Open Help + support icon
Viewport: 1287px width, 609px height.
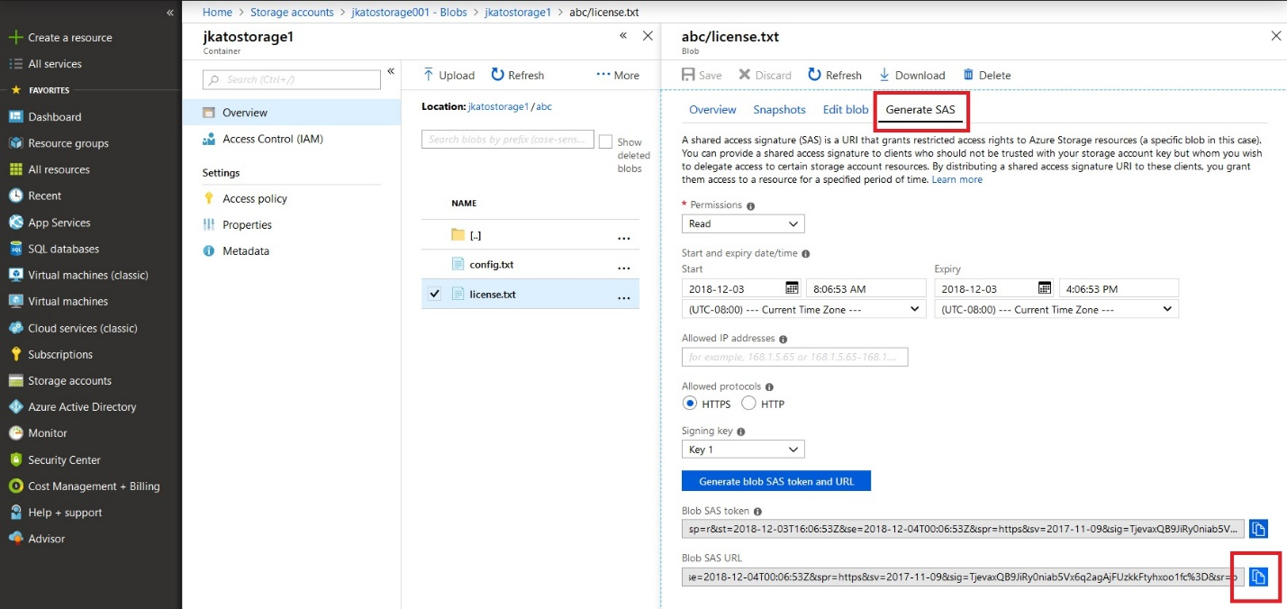tap(15, 512)
